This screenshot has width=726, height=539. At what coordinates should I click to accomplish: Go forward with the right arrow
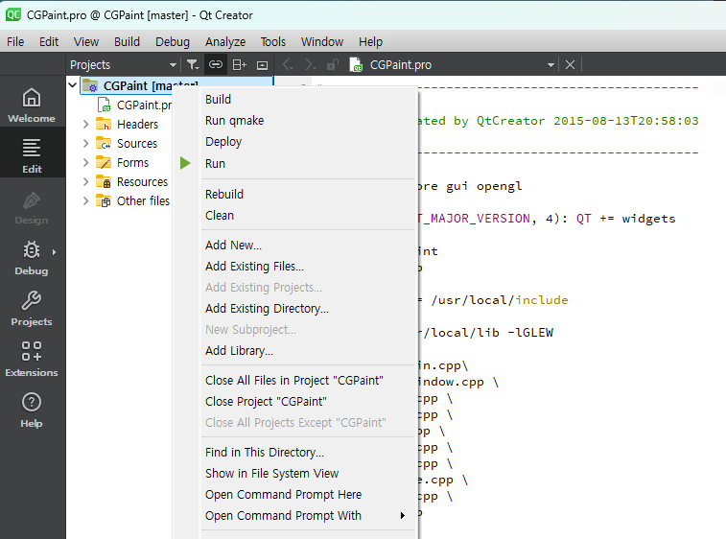click(x=310, y=65)
